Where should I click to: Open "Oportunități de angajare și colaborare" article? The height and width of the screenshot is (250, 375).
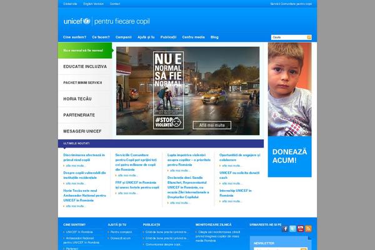(x=239, y=157)
